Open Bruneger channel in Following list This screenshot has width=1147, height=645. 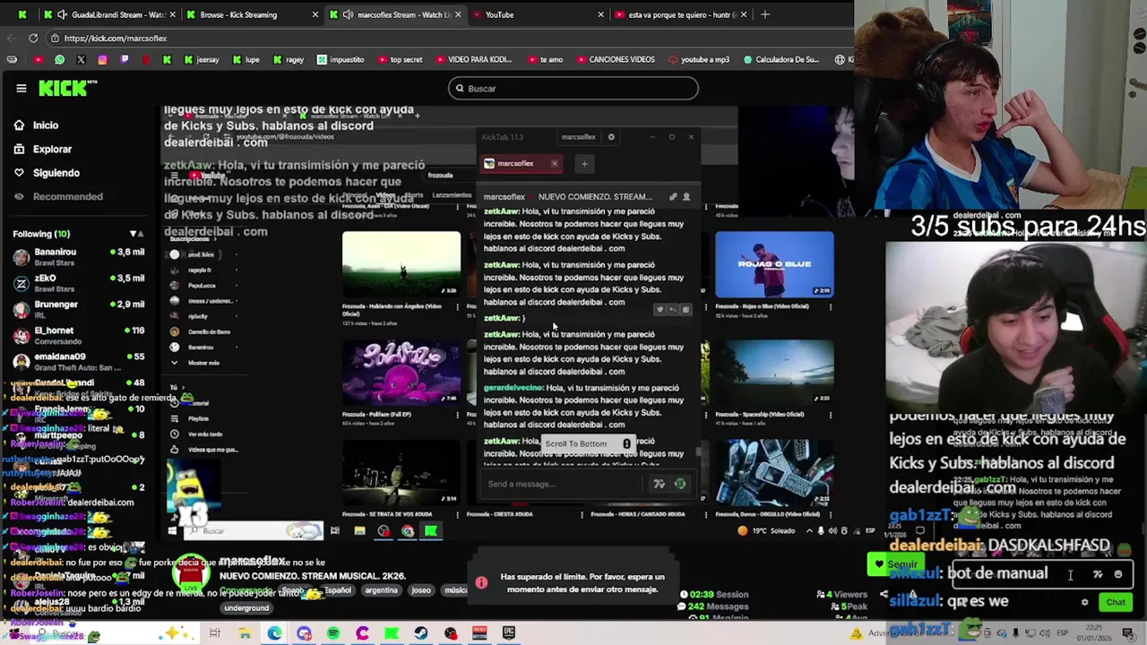coord(78,309)
